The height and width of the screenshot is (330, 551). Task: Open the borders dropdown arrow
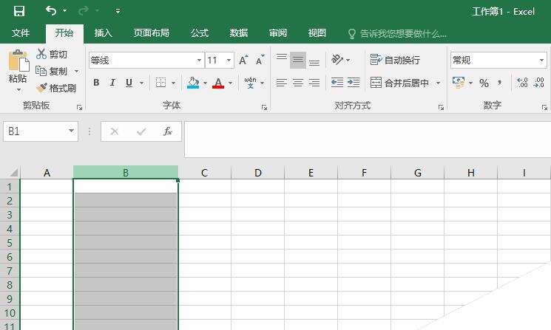point(173,83)
